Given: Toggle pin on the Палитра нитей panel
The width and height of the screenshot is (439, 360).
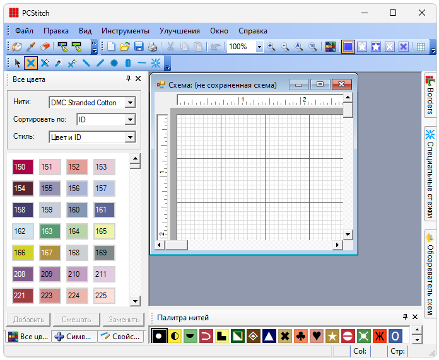Looking at the screenshot, I should click(405, 316).
